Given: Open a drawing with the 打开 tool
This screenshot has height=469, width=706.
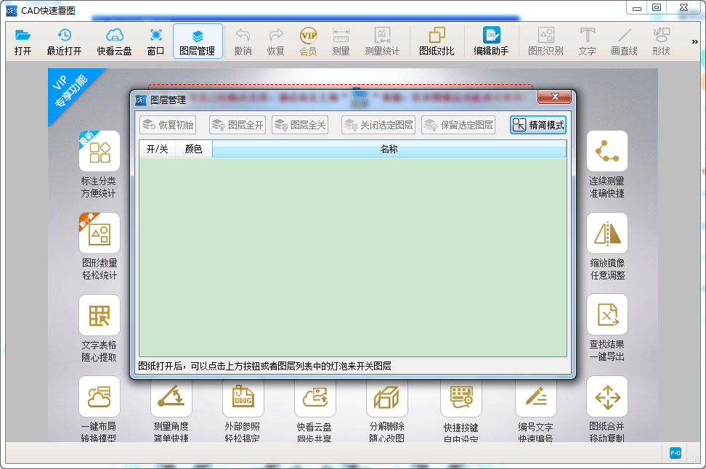Looking at the screenshot, I should tap(23, 41).
